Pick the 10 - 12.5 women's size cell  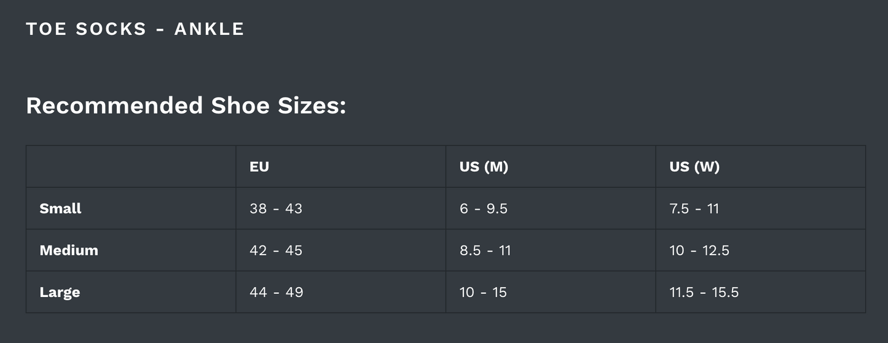[x=699, y=250]
